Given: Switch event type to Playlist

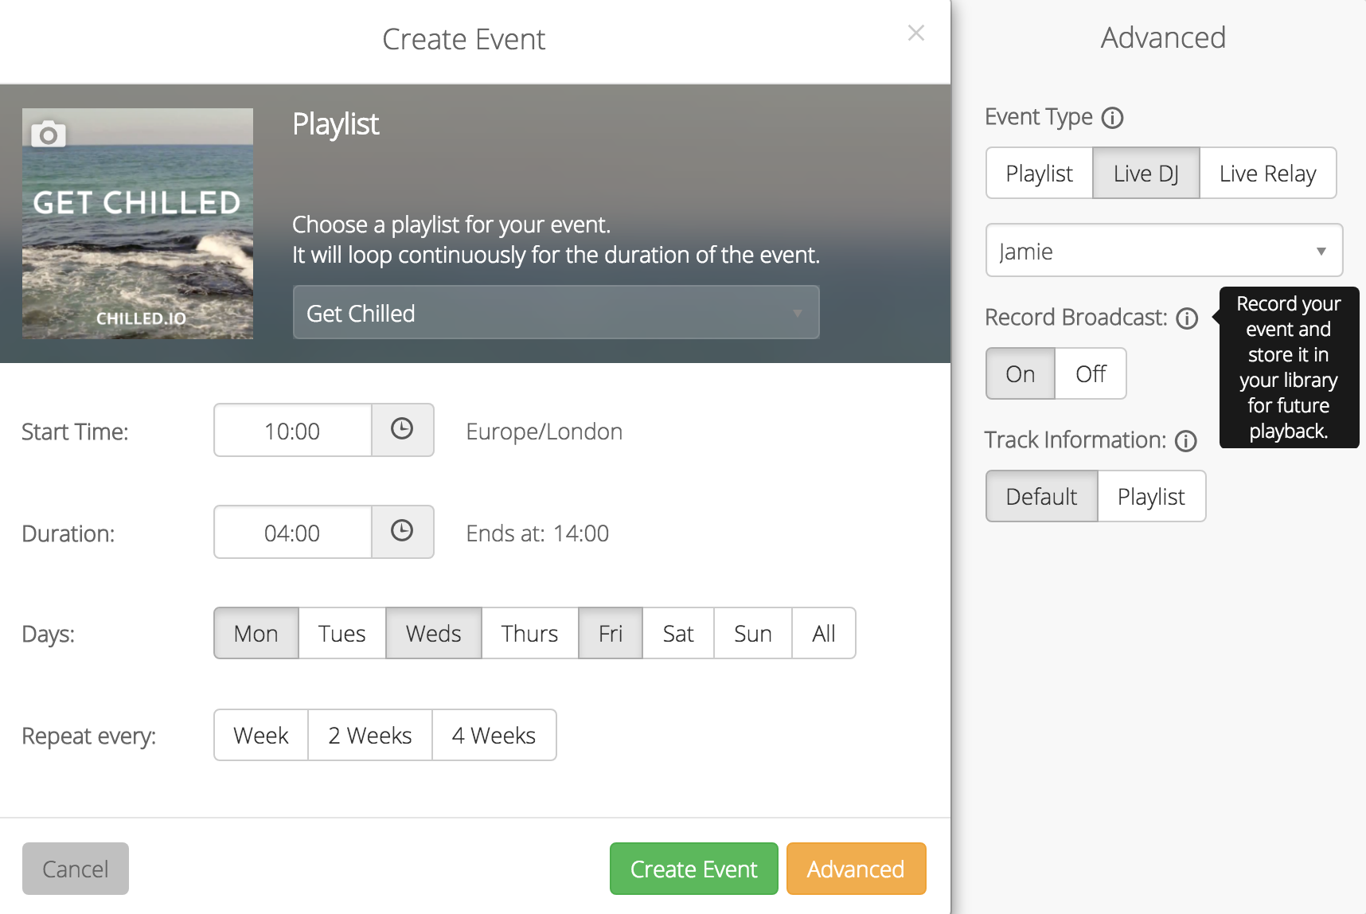Looking at the screenshot, I should [x=1039, y=174].
